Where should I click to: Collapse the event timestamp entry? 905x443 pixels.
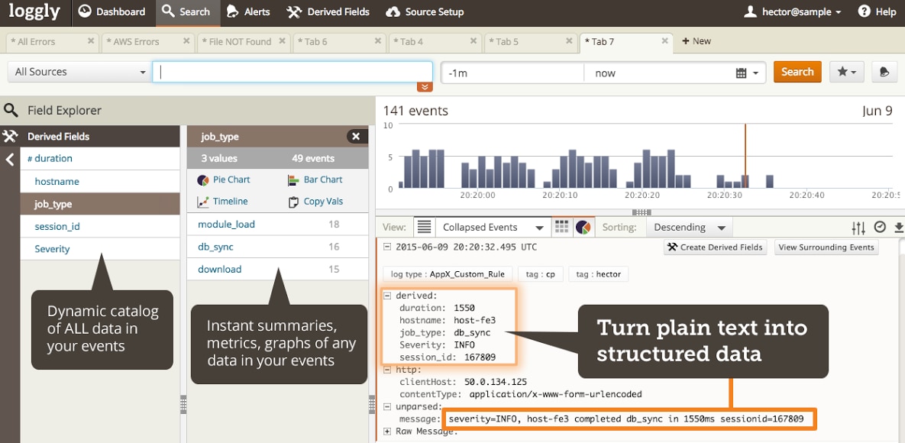[x=387, y=247]
